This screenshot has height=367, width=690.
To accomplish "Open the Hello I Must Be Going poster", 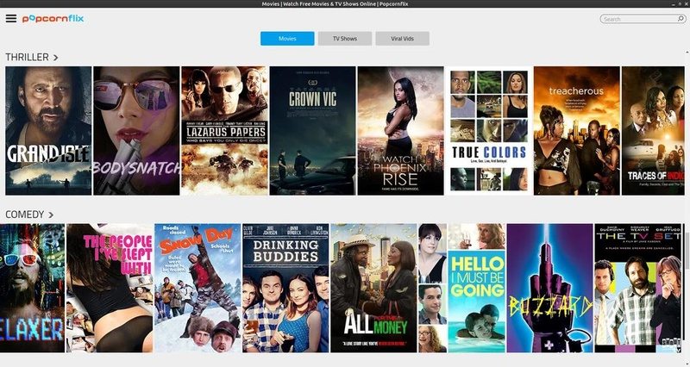I will coord(461,288).
